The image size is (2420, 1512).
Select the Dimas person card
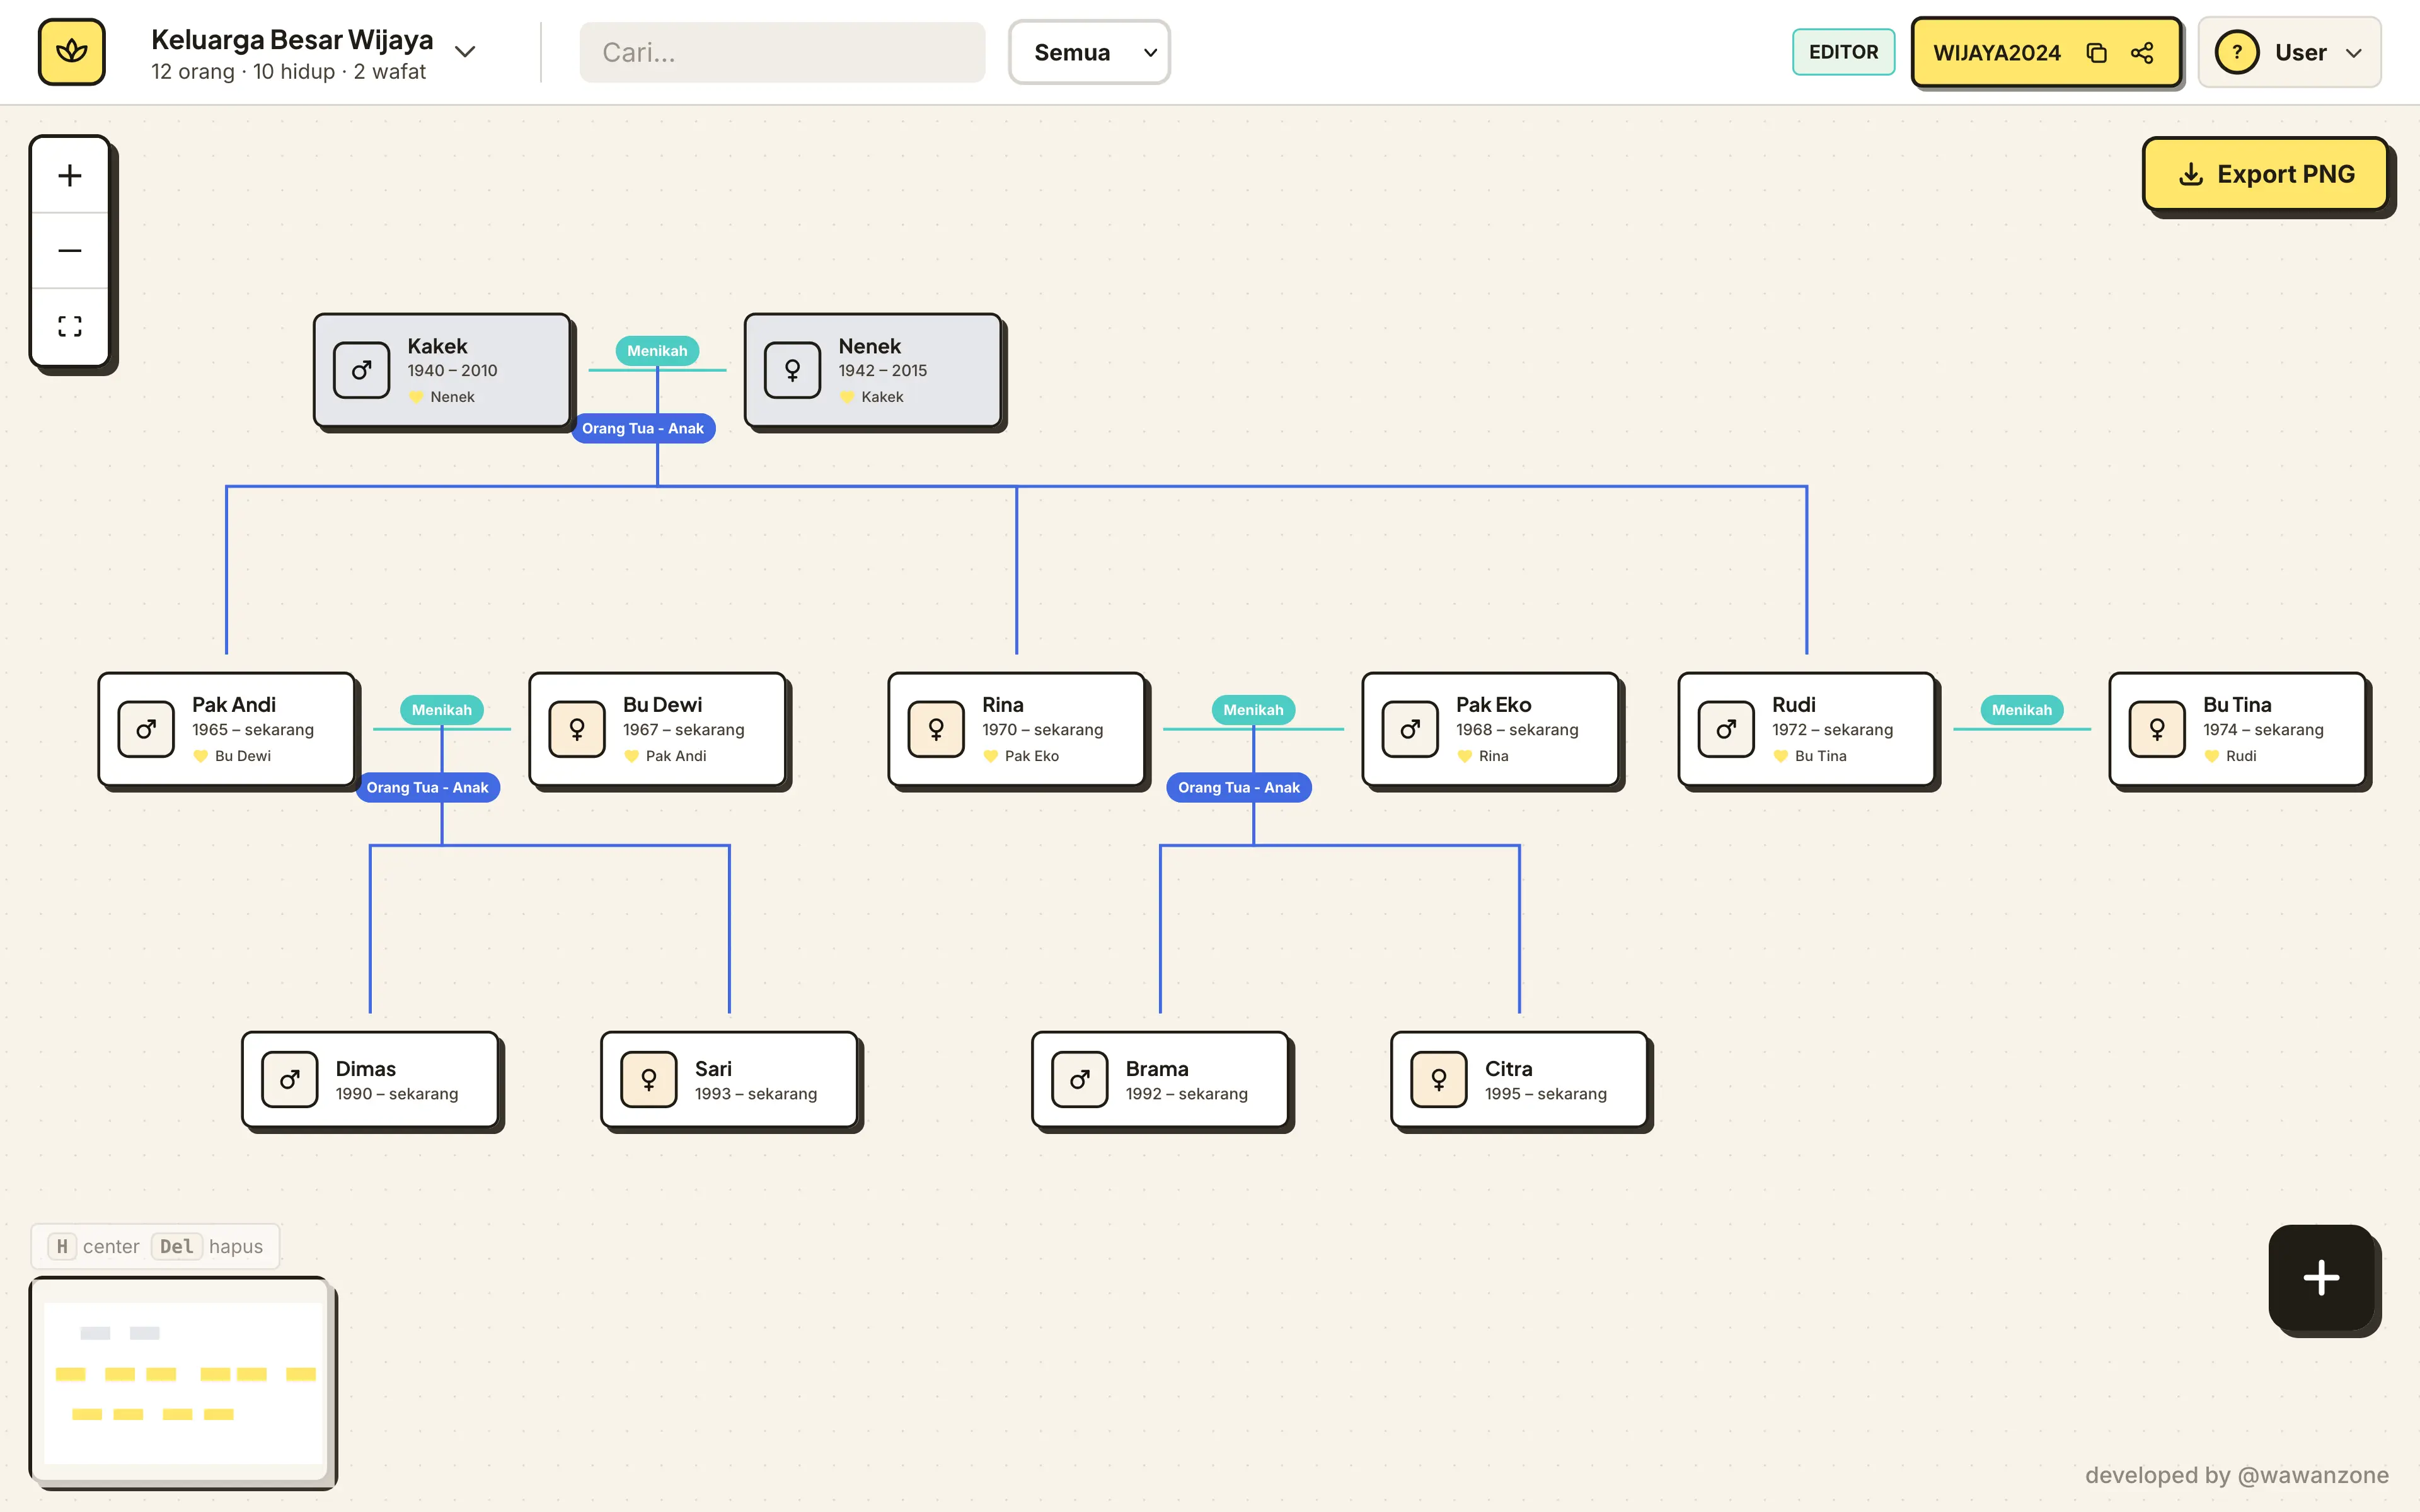370,1080
